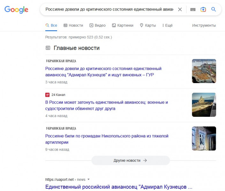This screenshot has height=191, width=225.
Task: Click the first Украинская правда source logo
Action: (61, 61)
